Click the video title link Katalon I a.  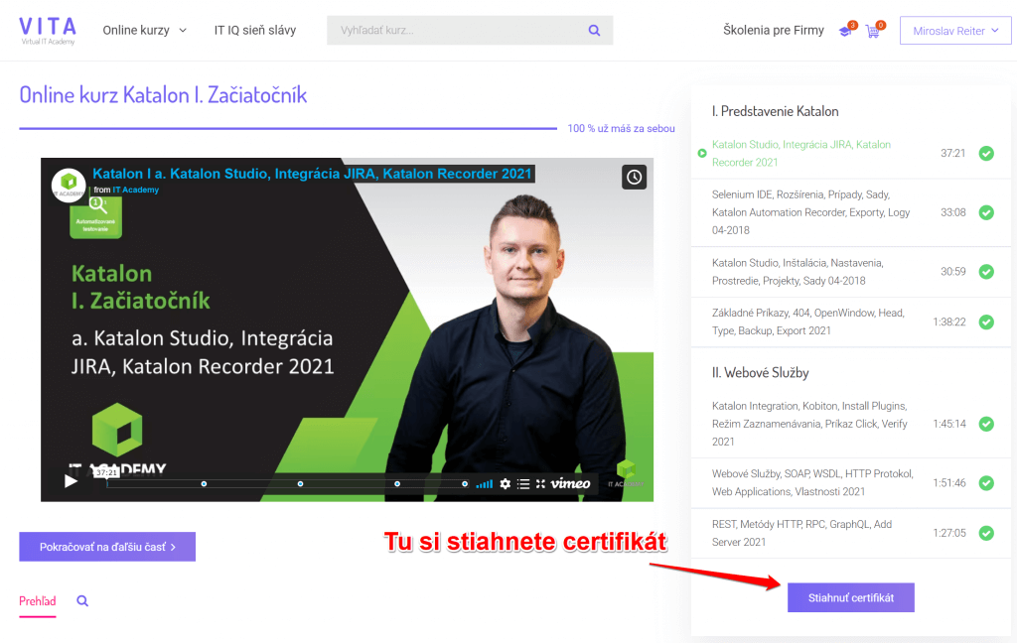pyautogui.click(x=312, y=174)
